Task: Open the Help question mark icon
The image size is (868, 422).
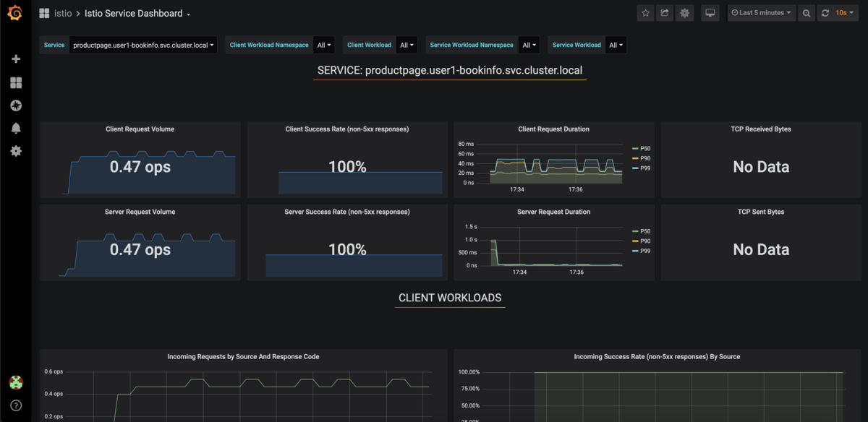Action: pyautogui.click(x=16, y=405)
